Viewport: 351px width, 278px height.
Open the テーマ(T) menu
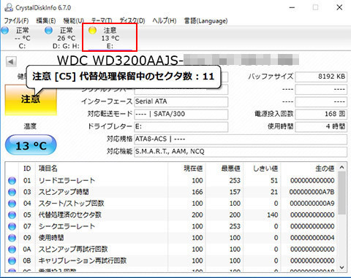pos(102,21)
